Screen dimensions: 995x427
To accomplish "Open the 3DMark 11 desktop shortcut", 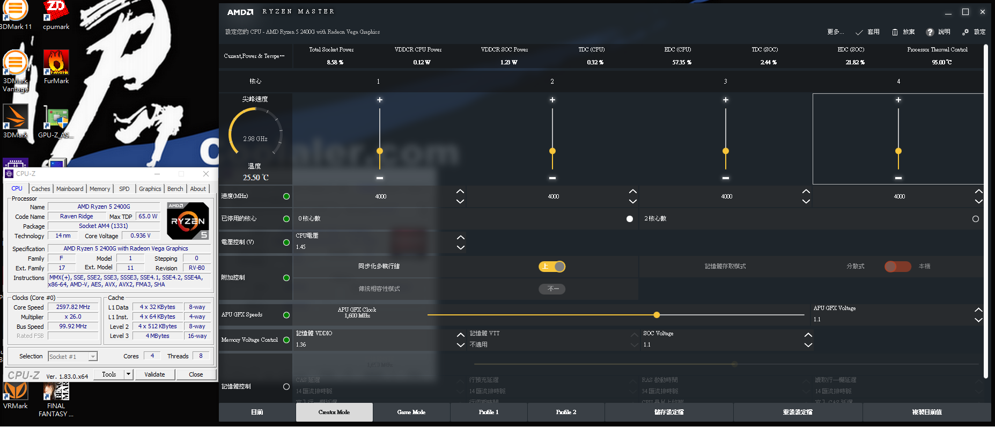I will [x=16, y=15].
